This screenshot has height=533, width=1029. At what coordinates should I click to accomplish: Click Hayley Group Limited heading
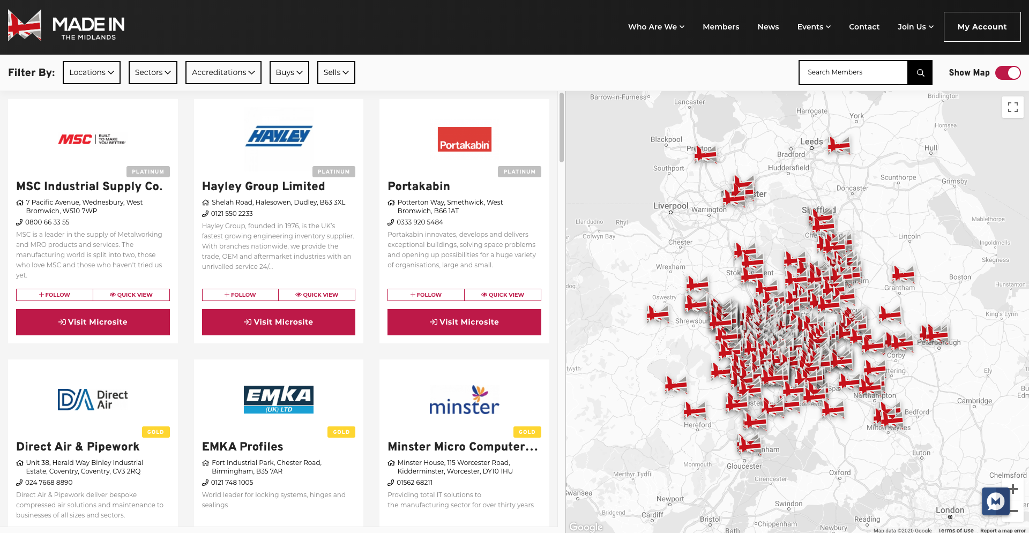(263, 186)
